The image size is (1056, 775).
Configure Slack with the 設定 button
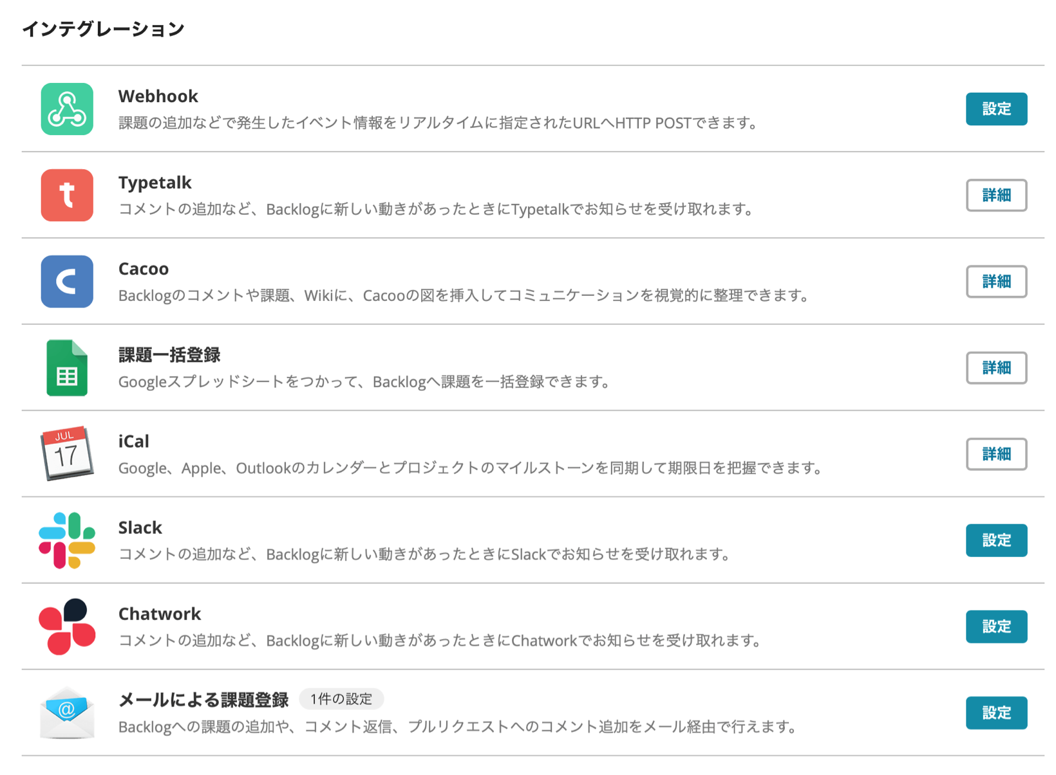[995, 540]
